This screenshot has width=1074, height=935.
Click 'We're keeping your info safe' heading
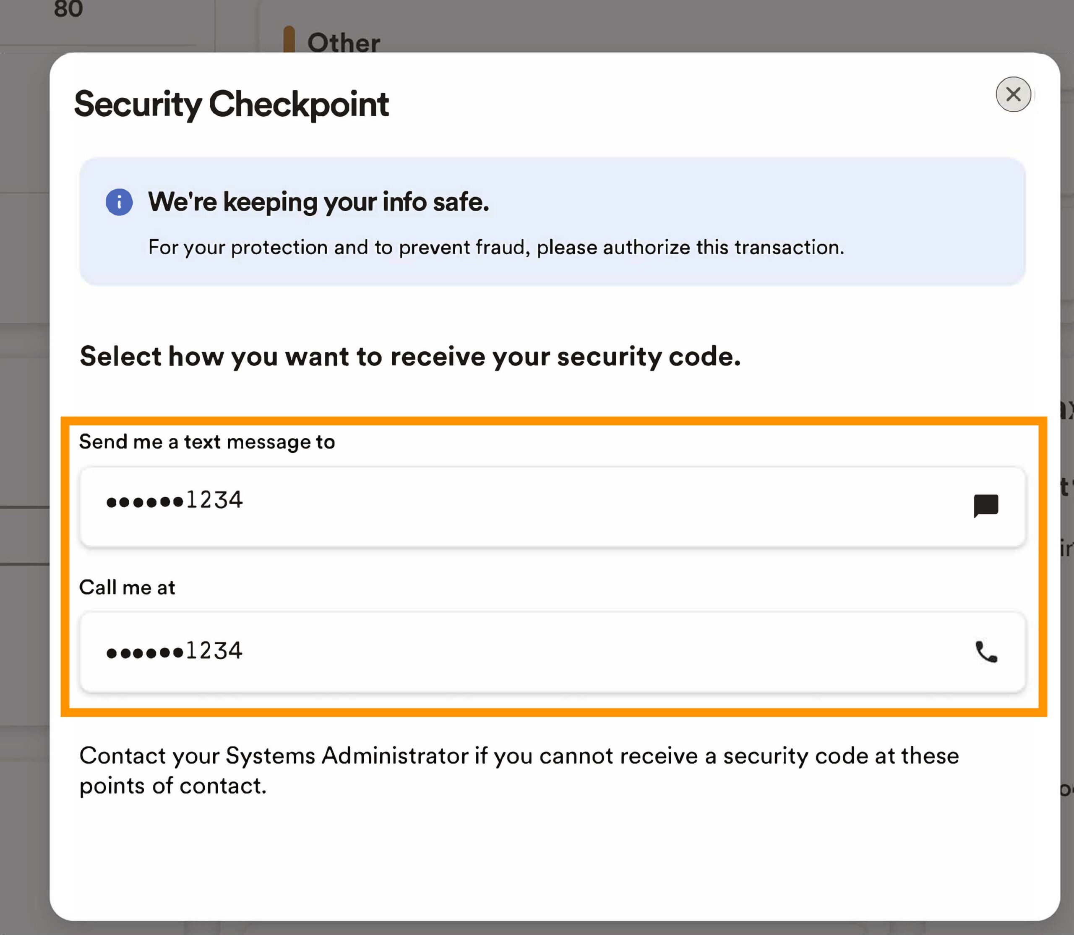318,202
